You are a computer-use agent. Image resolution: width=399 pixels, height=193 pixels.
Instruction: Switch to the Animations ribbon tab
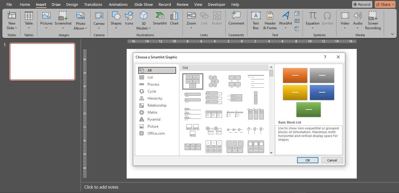[x=118, y=4]
